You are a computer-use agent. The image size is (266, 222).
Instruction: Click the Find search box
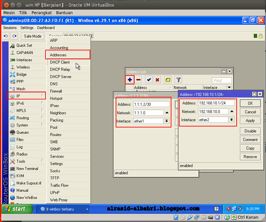coord(222,80)
